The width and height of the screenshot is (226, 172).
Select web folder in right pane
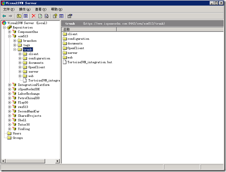pyautogui.click(x=70, y=58)
